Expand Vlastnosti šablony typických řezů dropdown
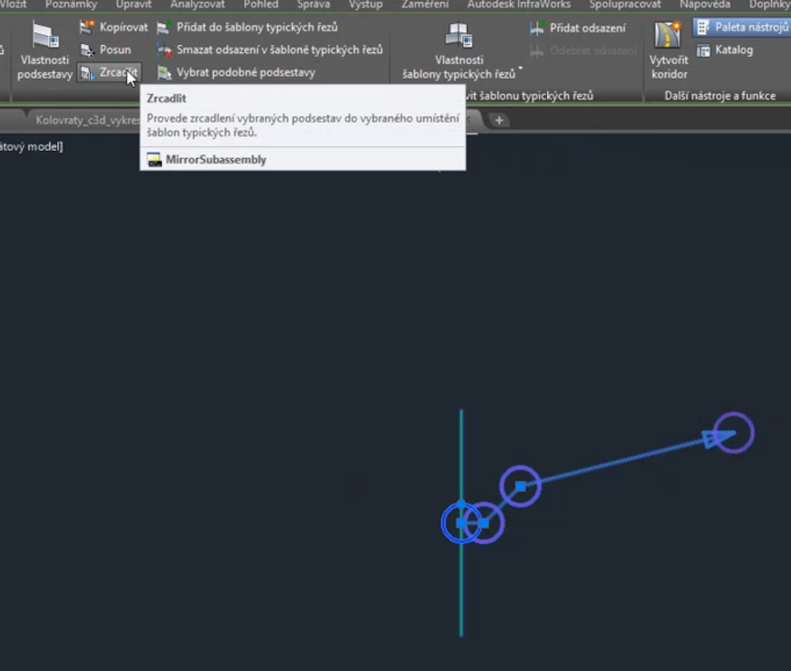Image resolution: width=791 pixels, height=671 pixels. pos(521,69)
